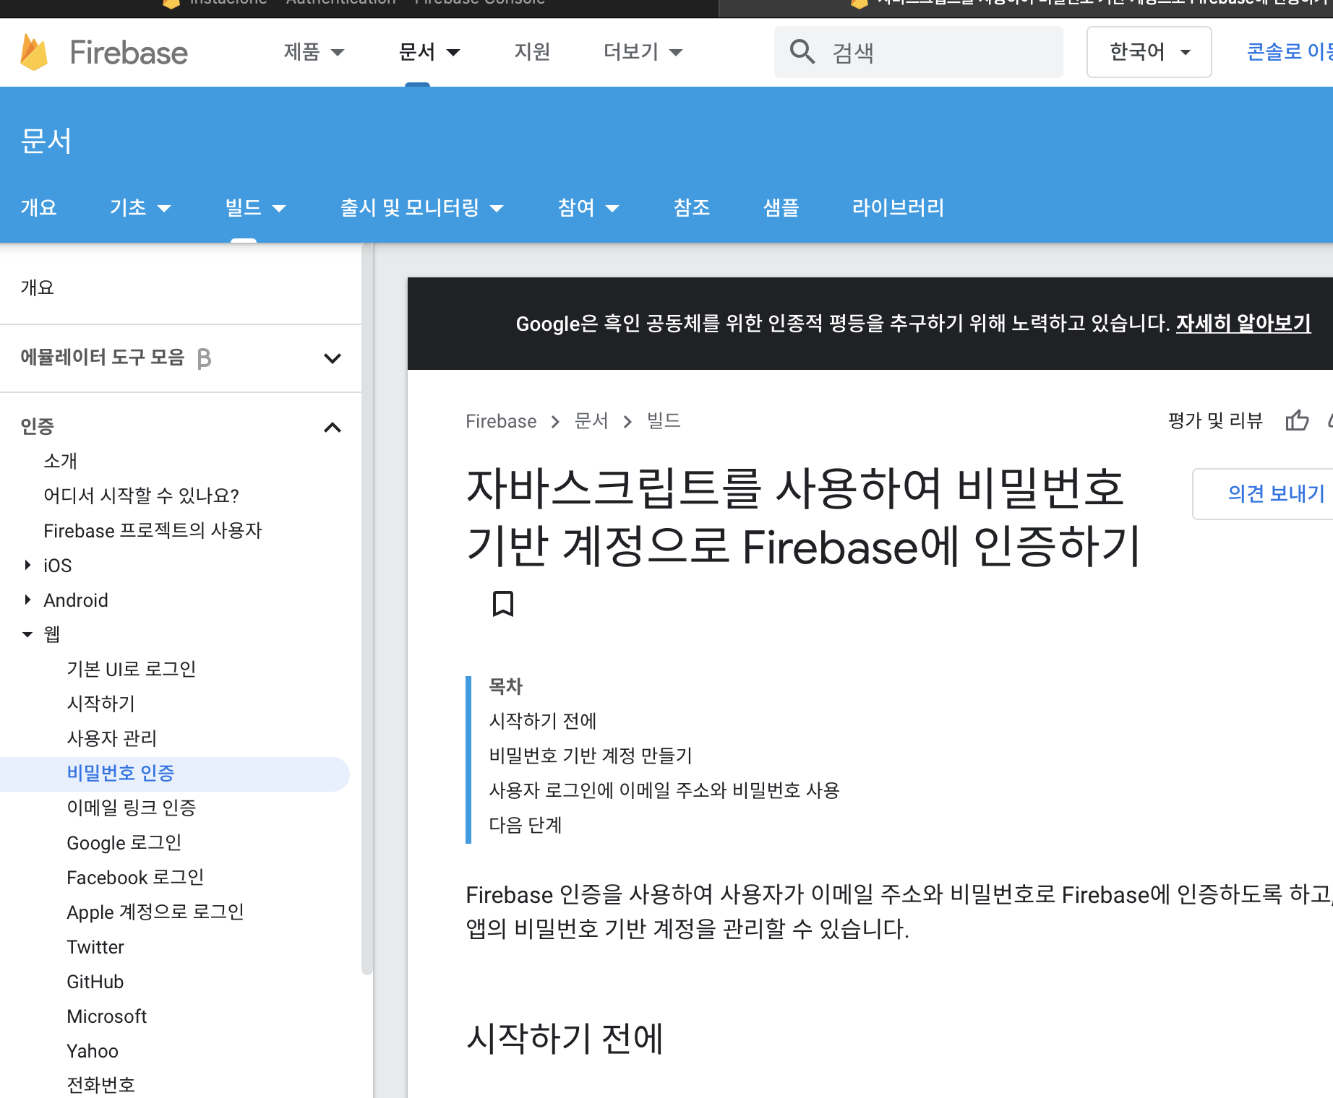Expand the iOS tree item

27,565
